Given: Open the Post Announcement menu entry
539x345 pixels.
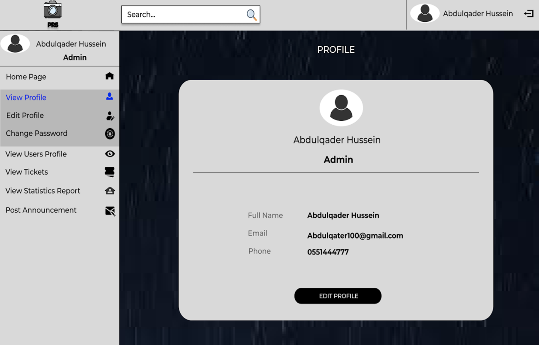Looking at the screenshot, I should (41, 210).
